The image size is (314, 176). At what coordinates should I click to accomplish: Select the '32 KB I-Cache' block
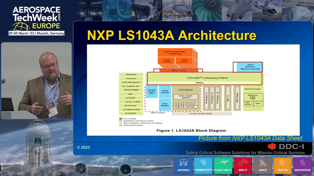pos(184,61)
